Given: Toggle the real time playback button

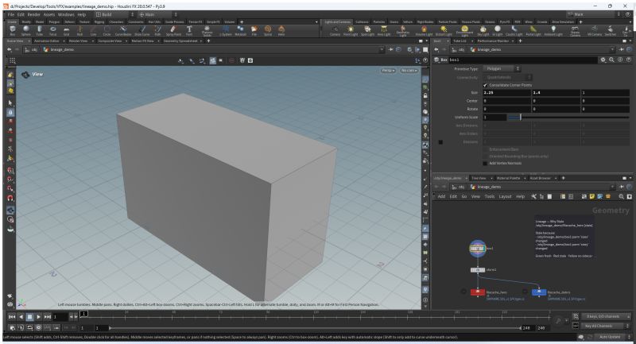Looking at the screenshot, I should coord(38,327).
